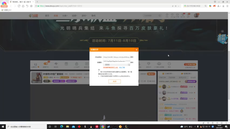Open the go-live camera icon in header

pyautogui.click(x=177, y=15)
